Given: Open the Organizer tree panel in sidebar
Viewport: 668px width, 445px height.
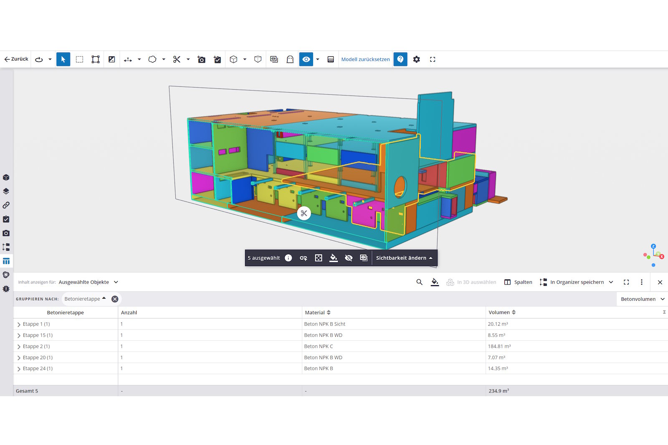Looking at the screenshot, I should pos(6,247).
